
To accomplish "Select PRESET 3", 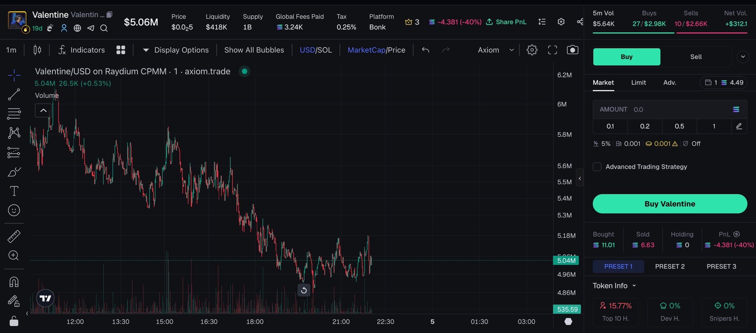I will (x=721, y=266).
